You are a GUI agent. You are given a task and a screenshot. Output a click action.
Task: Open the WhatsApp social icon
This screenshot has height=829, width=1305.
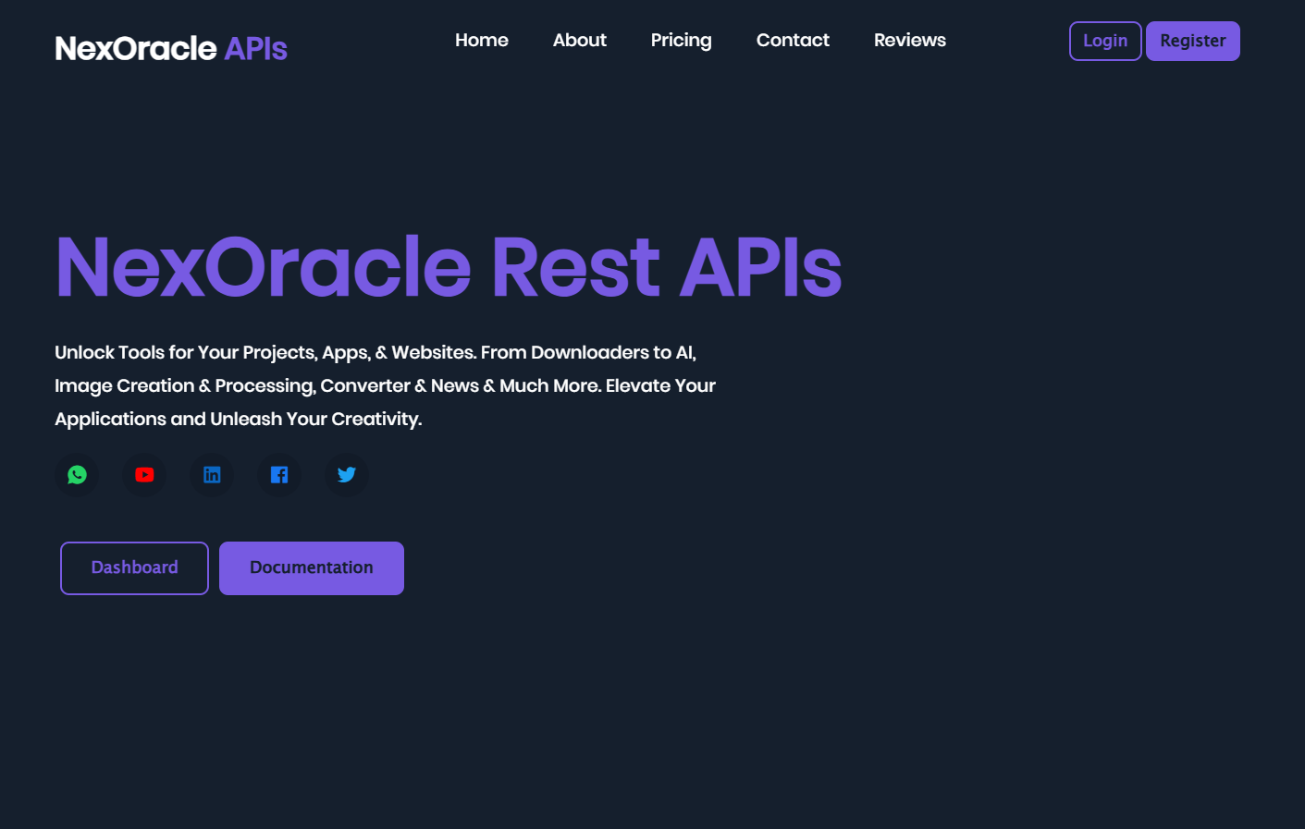(77, 475)
